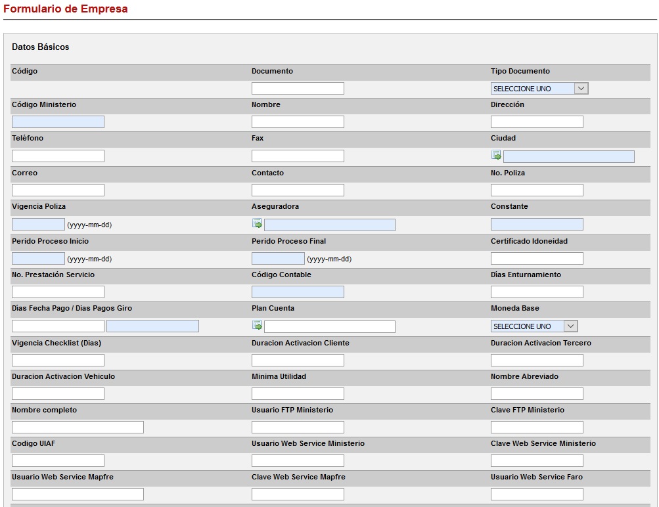The height and width of the screenshot is (507, 659).
Task: Open the Plan Cuenta lookup icon
Action: [257, 326]
